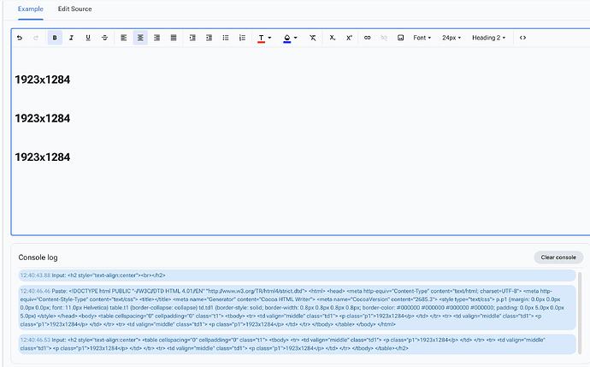Viewport: 590px width, 367px height.
Task: Insert a bulleted list
Action: [x=226, y=38]
